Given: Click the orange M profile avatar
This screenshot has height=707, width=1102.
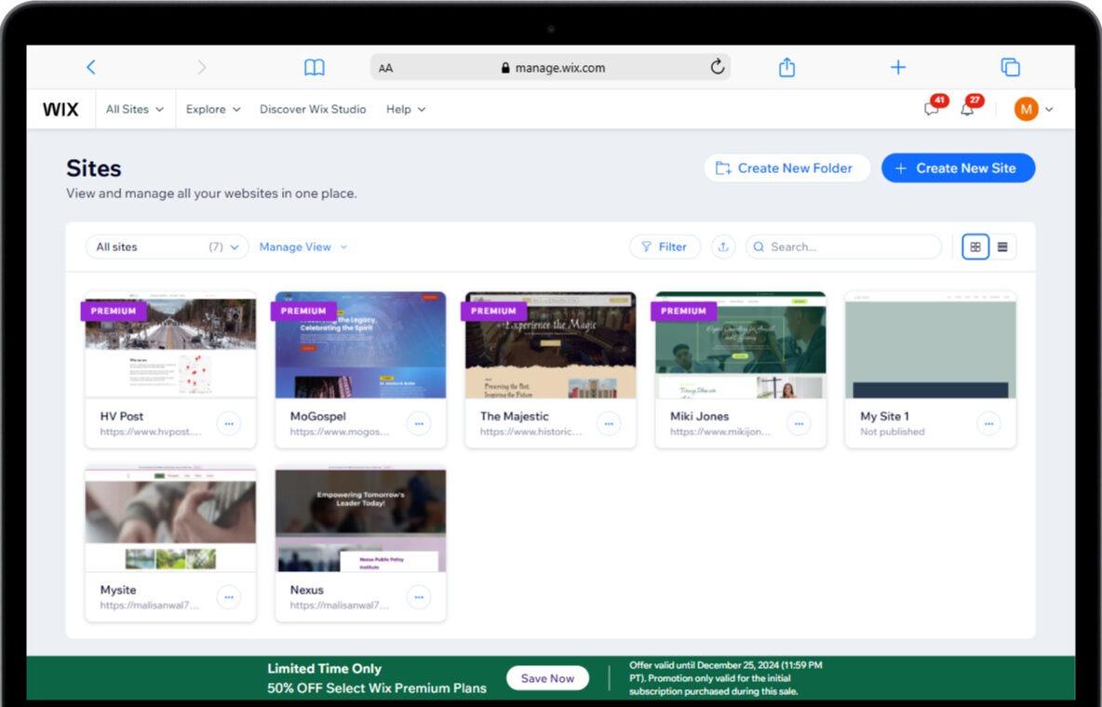Looking at the screenshot, I should point(1026,109).
